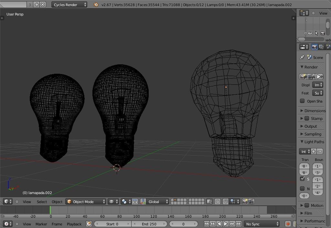Click OpenGL render image camera icon
The height and width of the screenshot is (228, 331).
point(245,201)
